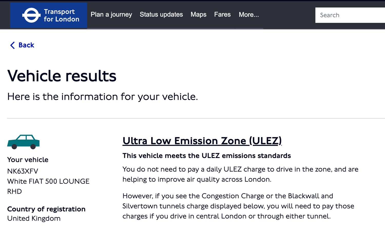Focus the Search input field

pos(349,15)
